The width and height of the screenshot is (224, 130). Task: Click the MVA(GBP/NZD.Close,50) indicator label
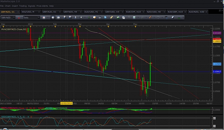point(14,29)
